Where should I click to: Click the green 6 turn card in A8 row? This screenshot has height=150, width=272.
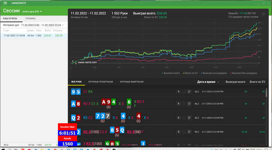tap(129, 102)
